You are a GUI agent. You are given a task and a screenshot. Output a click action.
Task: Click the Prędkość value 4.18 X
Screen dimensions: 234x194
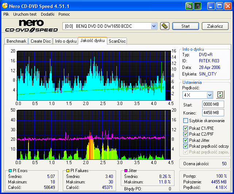[x=221, y=187]
